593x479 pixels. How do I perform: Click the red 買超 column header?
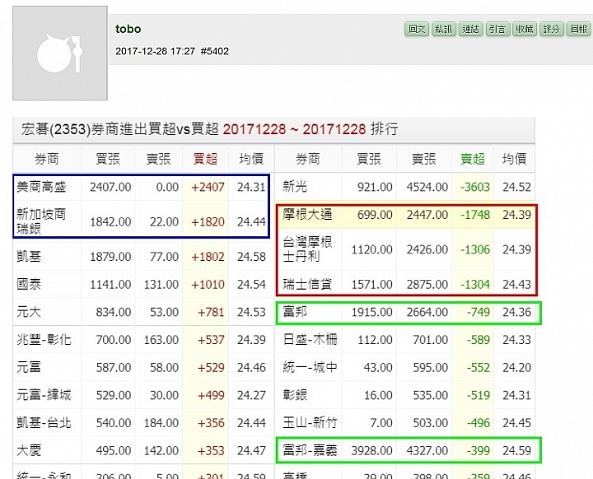[x=205, y=159]
